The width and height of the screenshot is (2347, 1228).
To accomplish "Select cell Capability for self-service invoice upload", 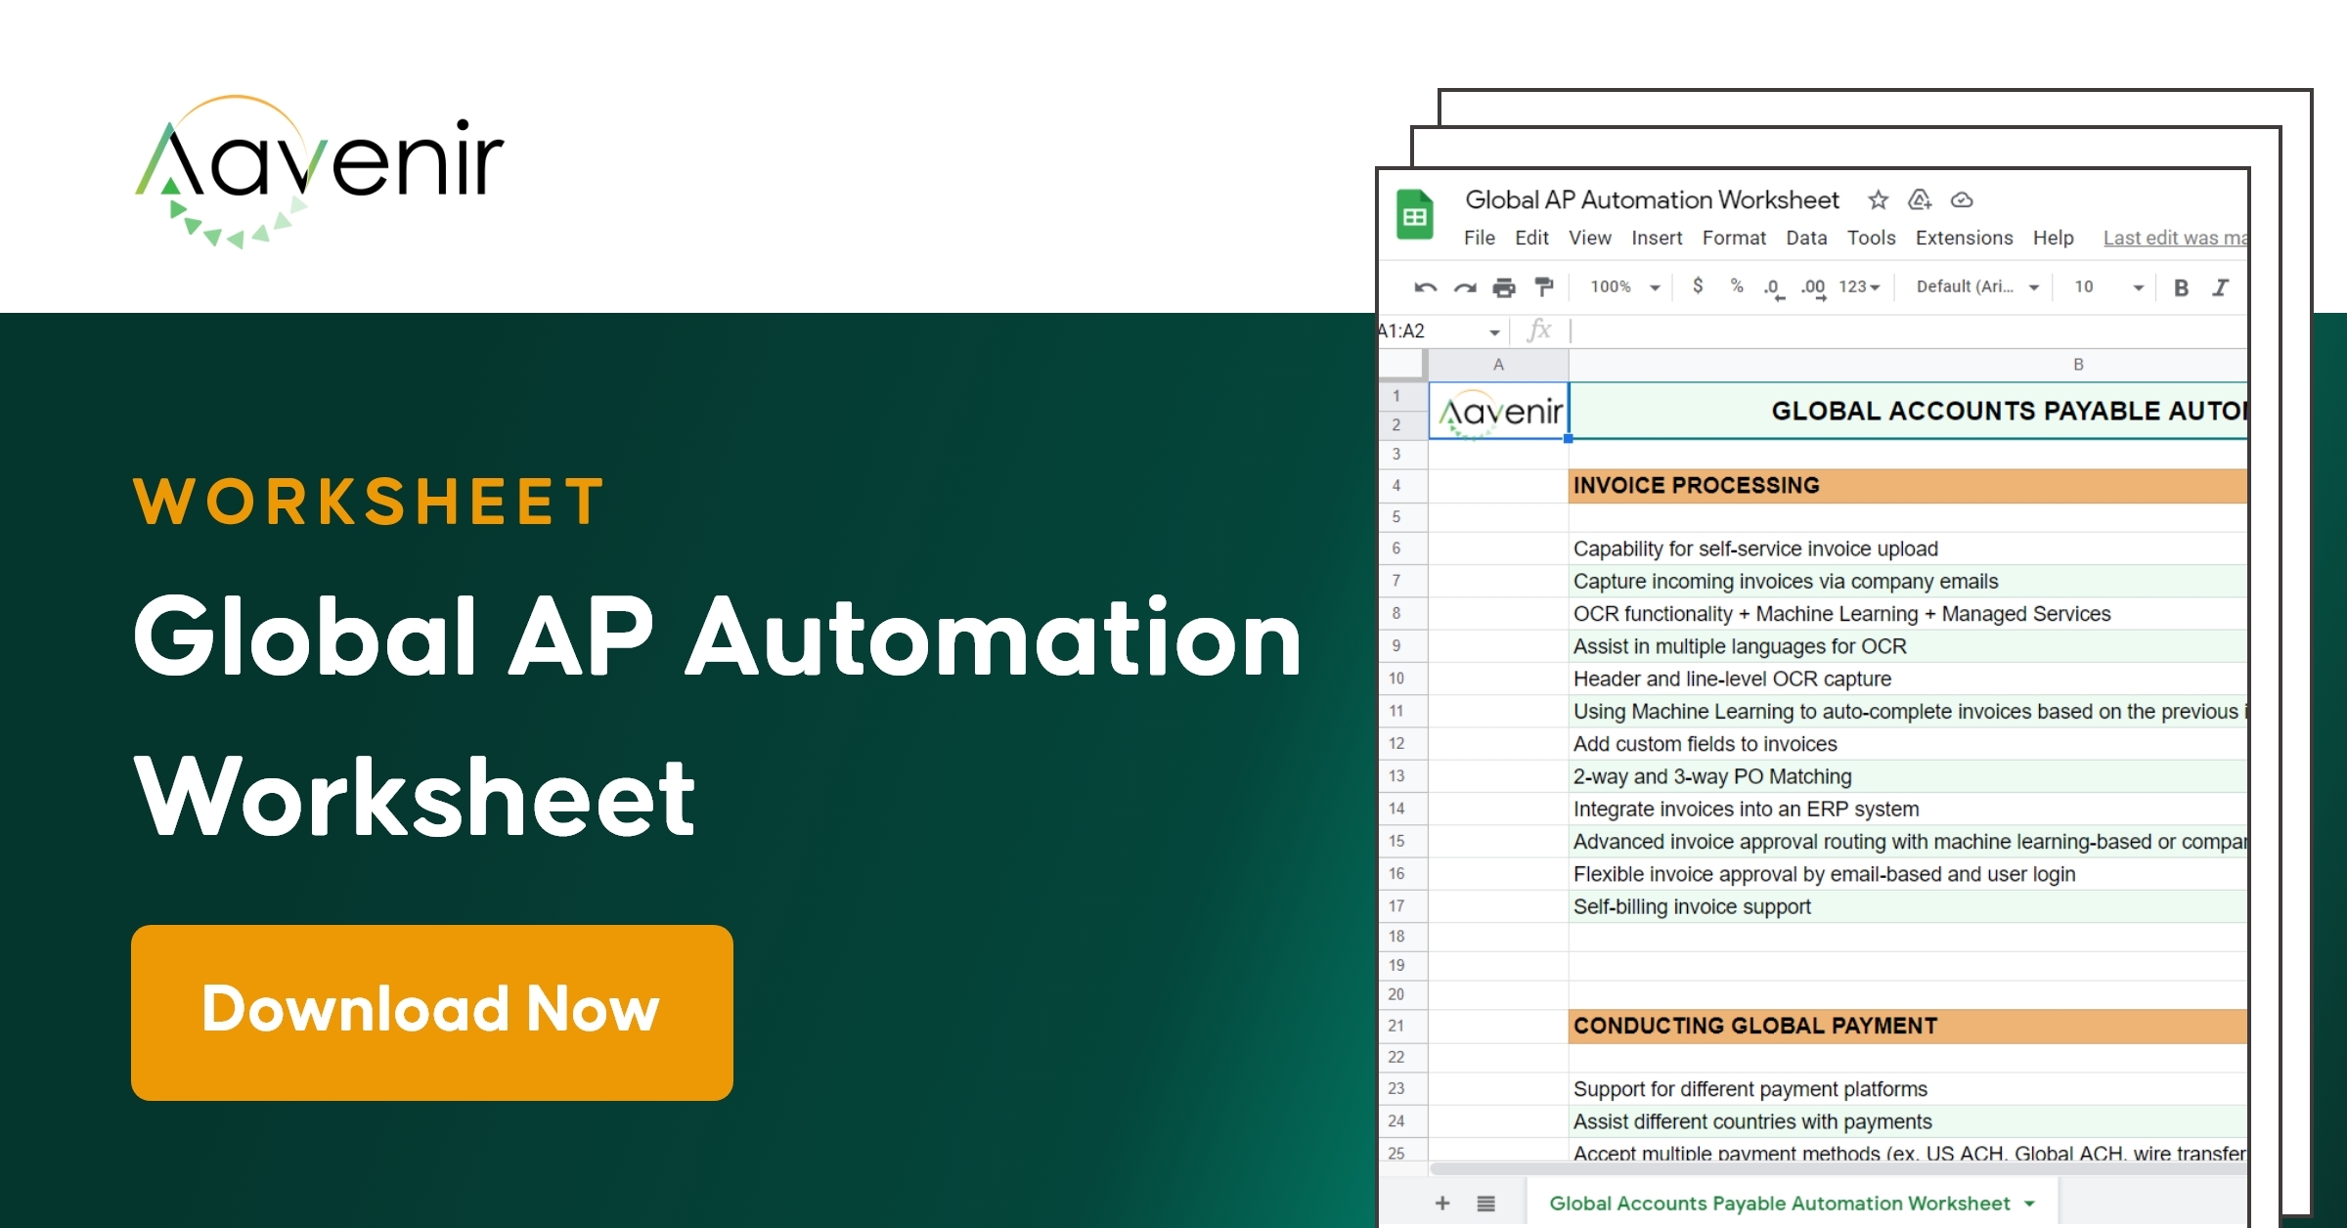I will coord(1908,548).
